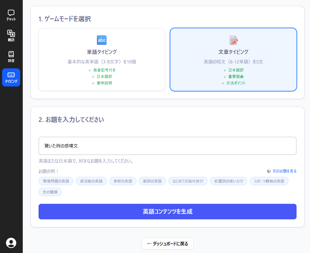
Task: Pick the はじめての海外旅行 example chip
Action: 188,181
